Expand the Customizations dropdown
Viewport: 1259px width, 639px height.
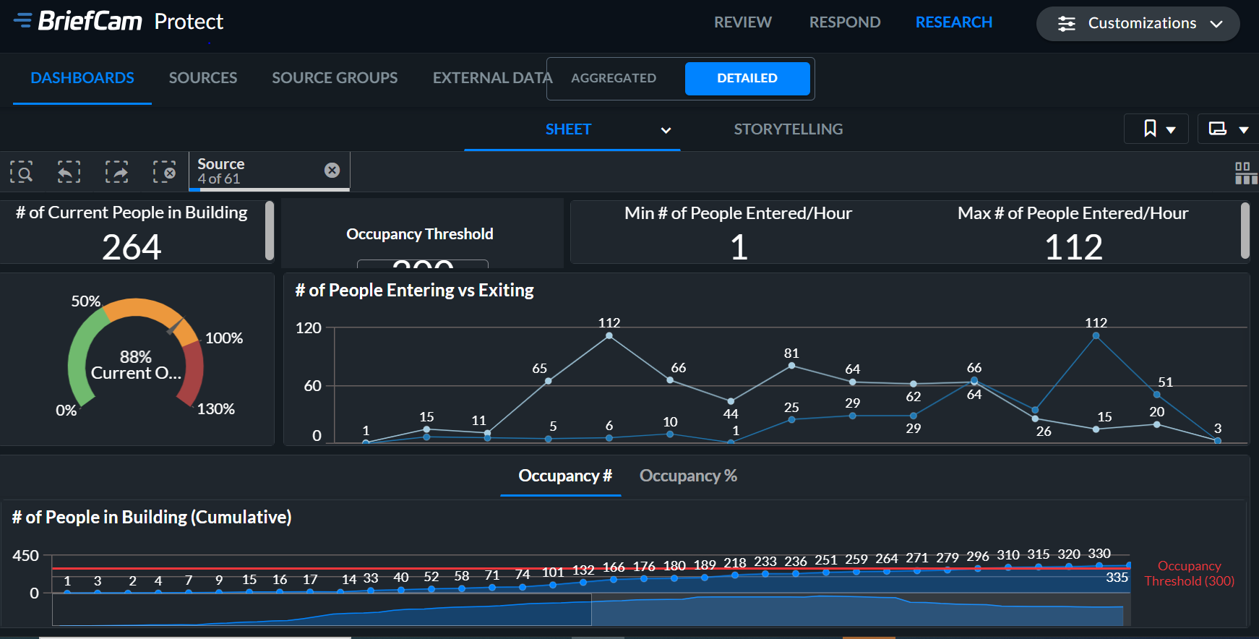click(x=1138, y=23)
